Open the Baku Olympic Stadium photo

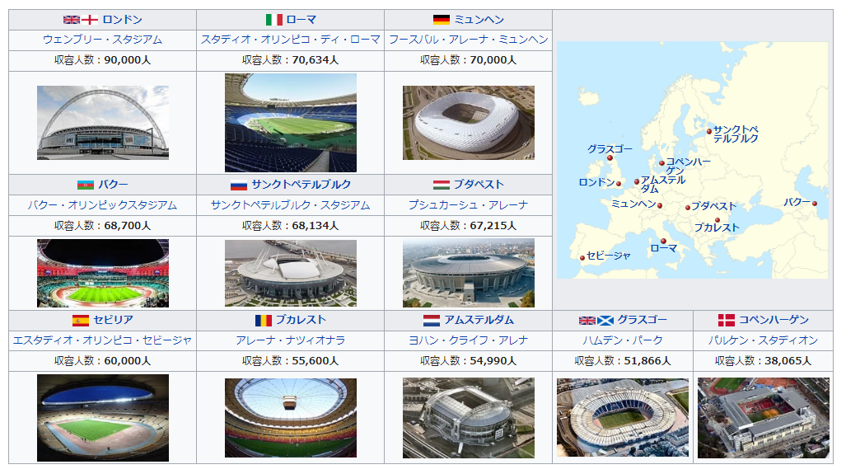(102, 273)
